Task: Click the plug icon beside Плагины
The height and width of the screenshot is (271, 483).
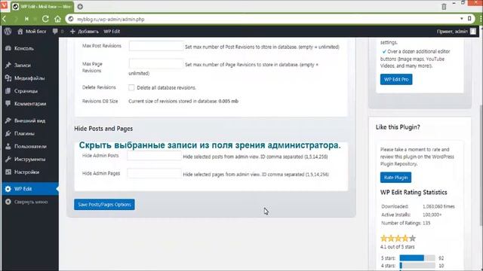Action: click(8, 134)
